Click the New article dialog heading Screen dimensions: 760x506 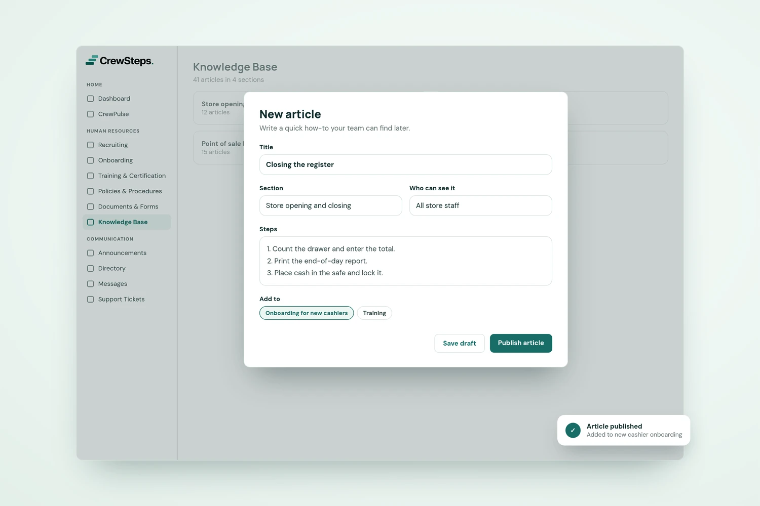pyautogui.click(x=290, y=114)
